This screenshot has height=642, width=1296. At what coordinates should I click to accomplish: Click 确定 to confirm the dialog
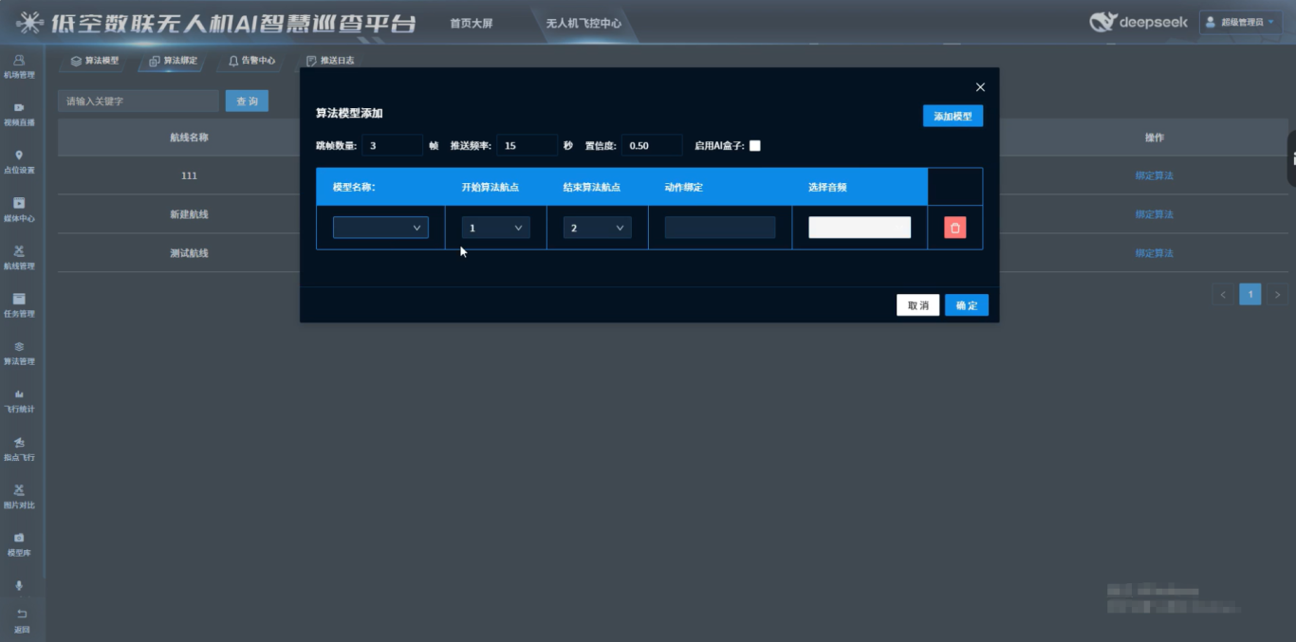point(966,305)
